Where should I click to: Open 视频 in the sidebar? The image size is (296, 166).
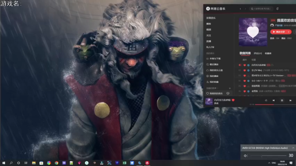(209, 30)
